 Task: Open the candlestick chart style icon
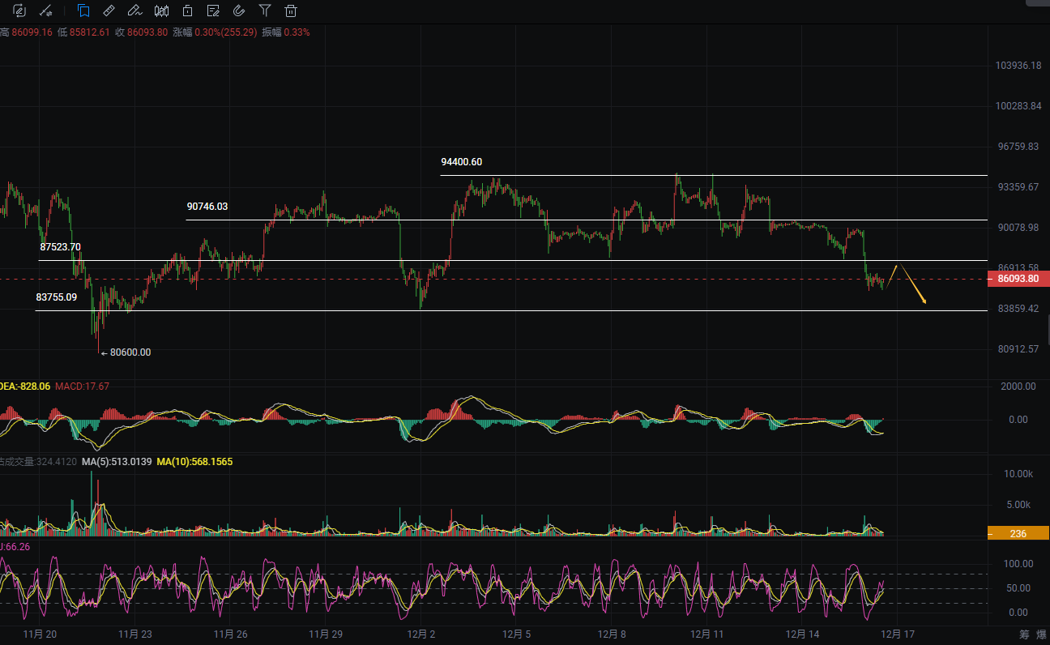[x=161, y=11]
